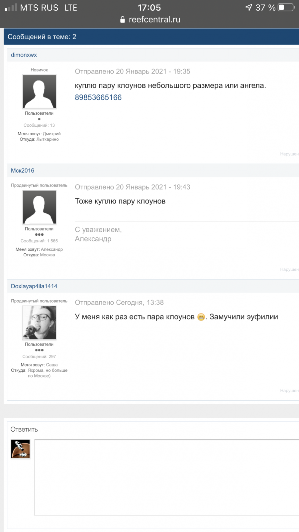Click 'Откуда: Москва' location text

coord(39,255)
